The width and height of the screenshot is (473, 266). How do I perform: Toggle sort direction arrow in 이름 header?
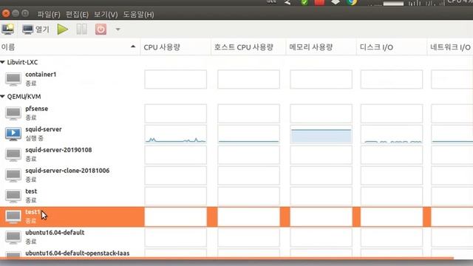point(133,47)
